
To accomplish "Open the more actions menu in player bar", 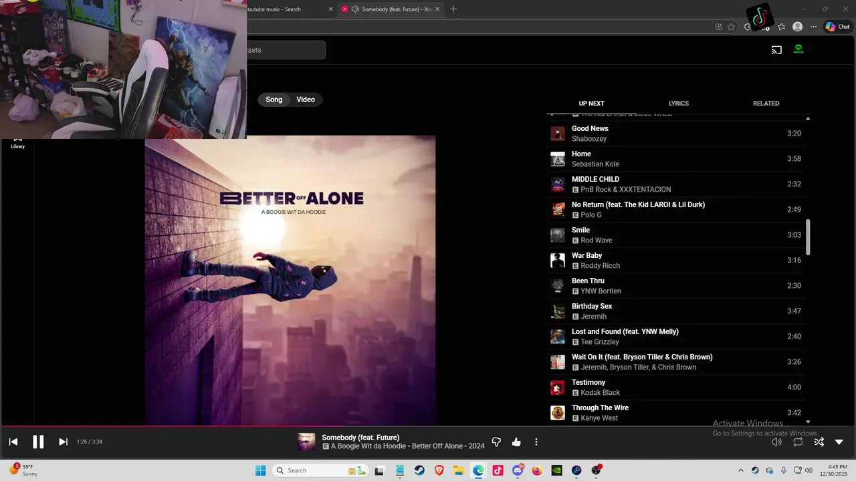I will coord(536,442).
